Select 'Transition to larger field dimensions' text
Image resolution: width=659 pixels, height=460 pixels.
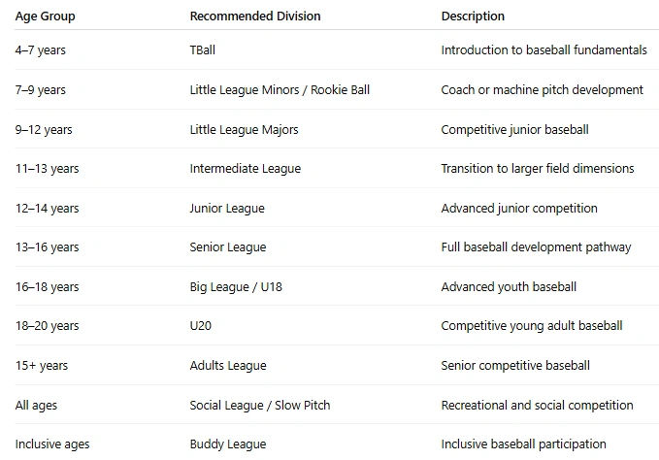point(538,169)
